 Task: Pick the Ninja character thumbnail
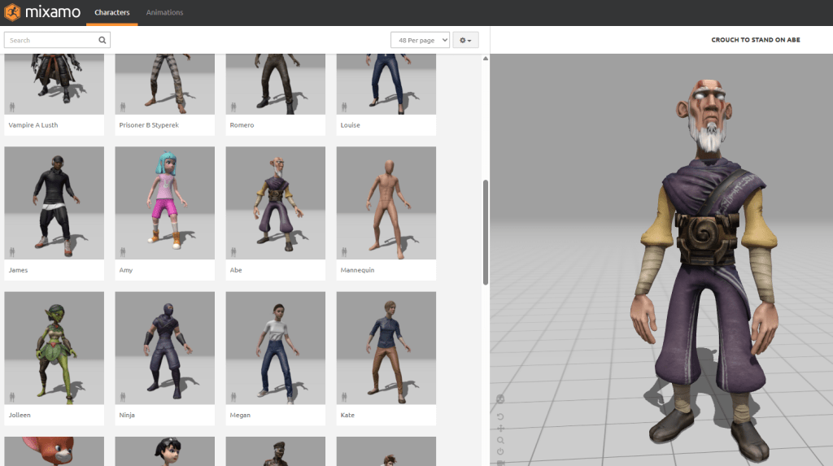(x=164, y=347)
